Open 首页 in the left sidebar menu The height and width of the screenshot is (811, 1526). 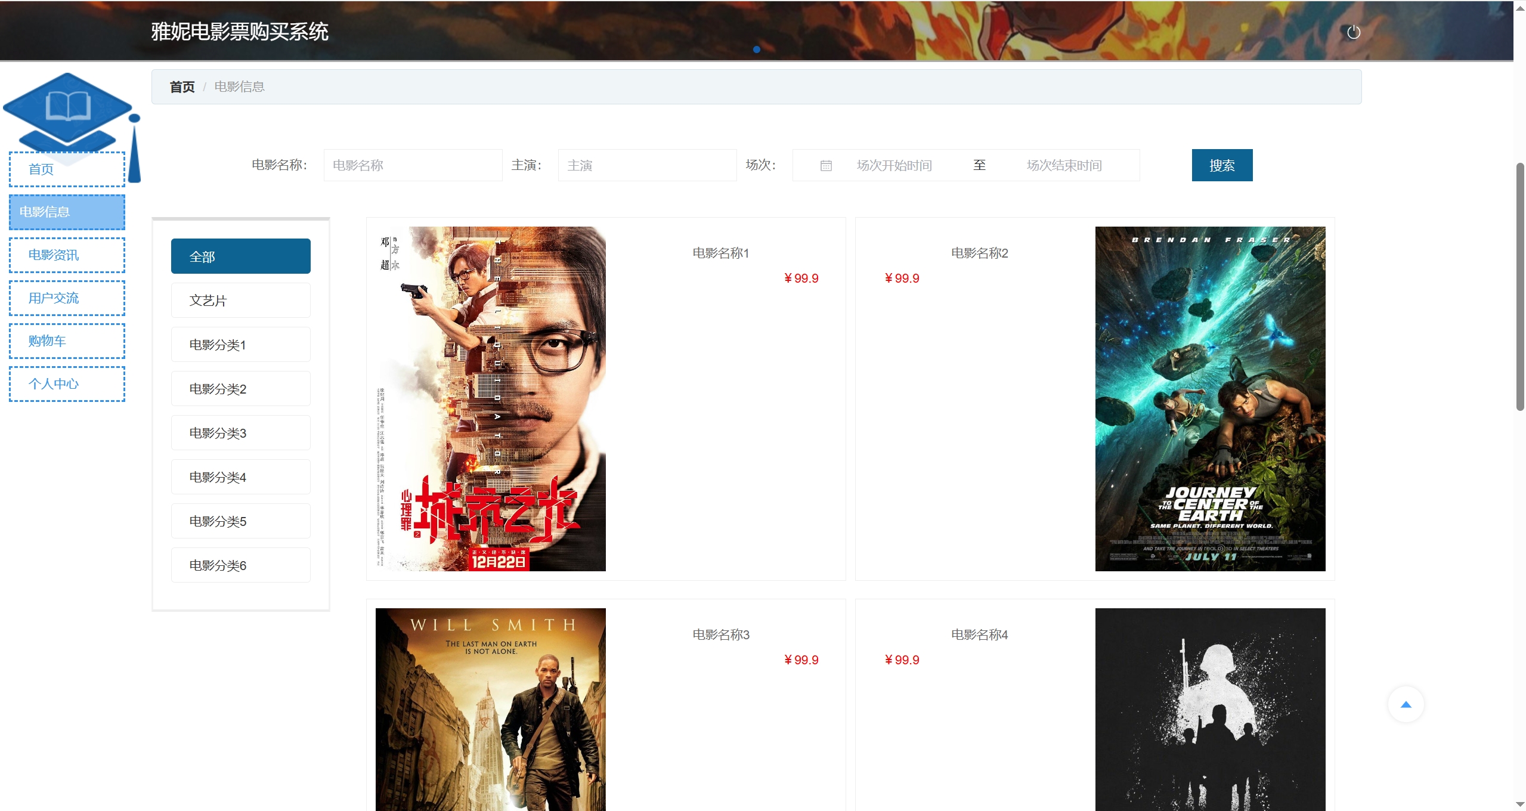click(67, 169)
